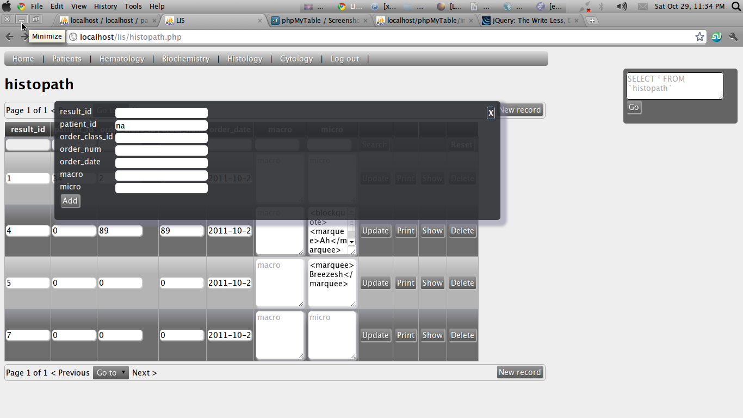The height and width of the screenshot is (418, 743).
Task: Open a new tab with the plus icon
Action: (x=592, y=20)
